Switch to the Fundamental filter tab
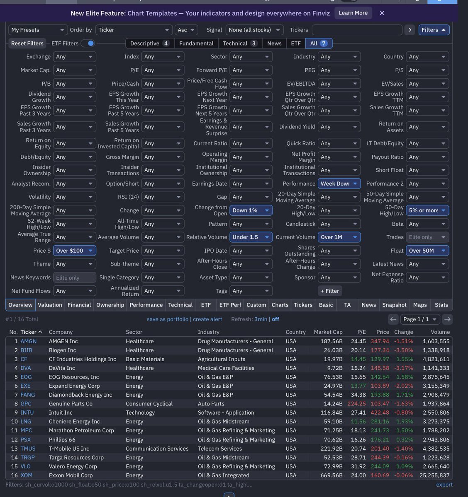 [x=196, y=43]
